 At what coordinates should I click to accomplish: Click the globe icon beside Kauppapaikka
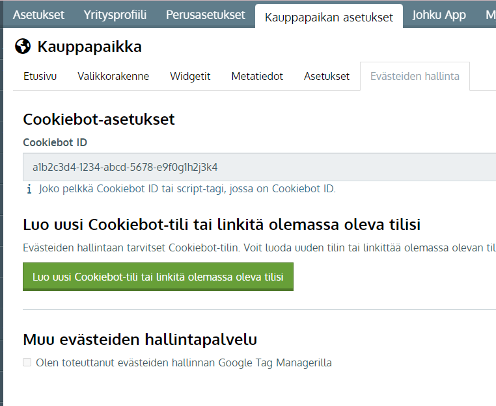tap(23, 47)
